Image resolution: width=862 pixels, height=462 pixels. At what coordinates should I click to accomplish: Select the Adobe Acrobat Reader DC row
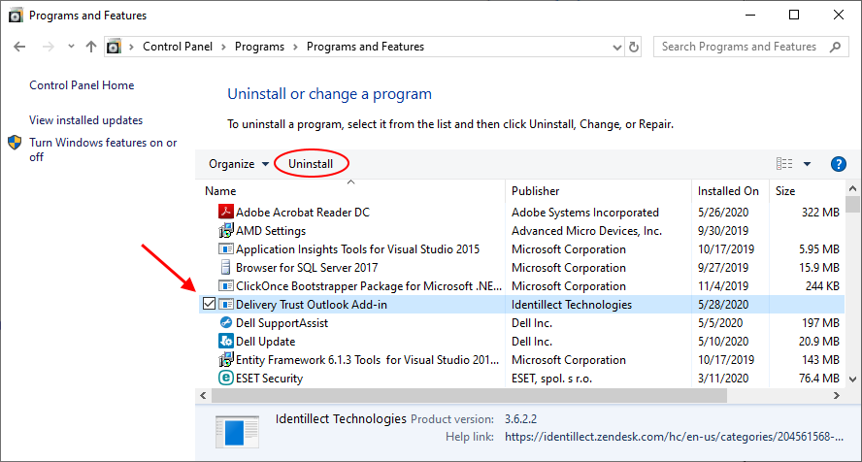[x=521, y=212]
